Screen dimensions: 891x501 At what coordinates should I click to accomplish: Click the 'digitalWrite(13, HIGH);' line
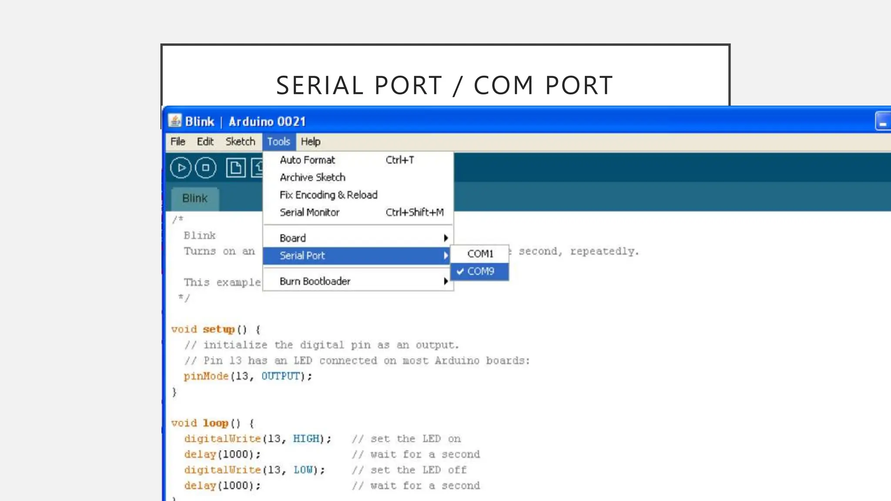point(258,439)
